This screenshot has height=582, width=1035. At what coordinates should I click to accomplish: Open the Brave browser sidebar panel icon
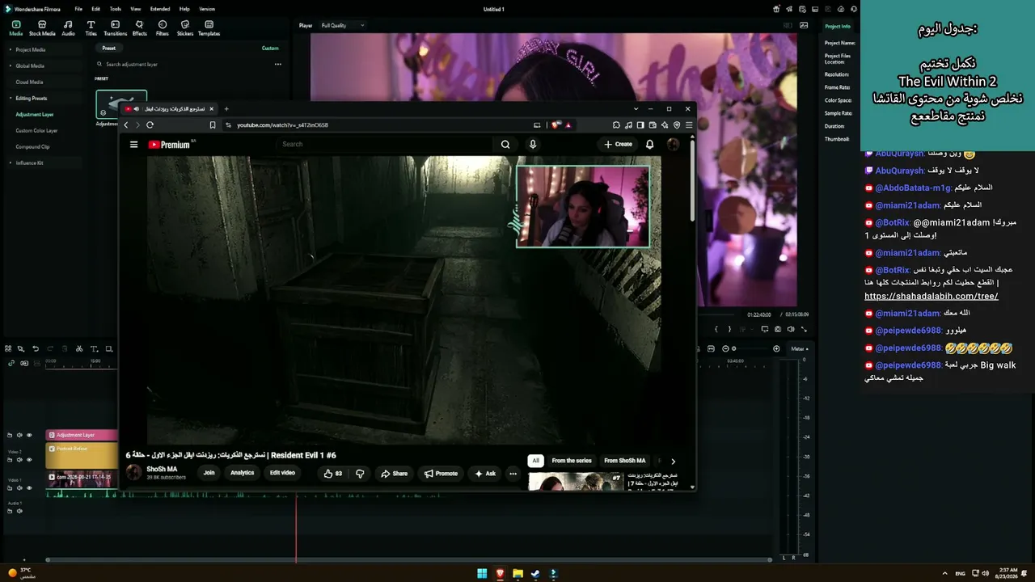(x=640, y=125)
